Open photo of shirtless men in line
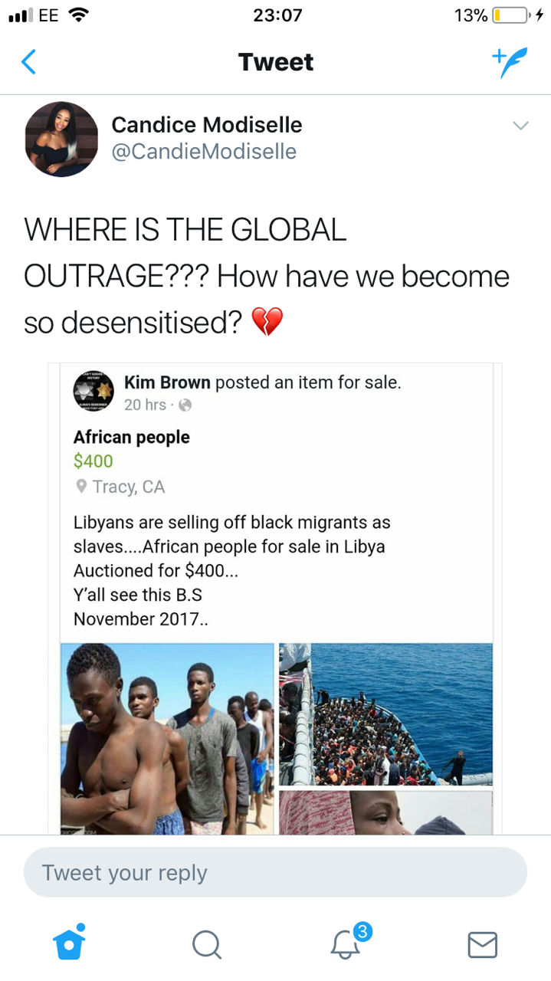Image resolution: width=551 pixels, height=981 pixels. tap(167, 738)
